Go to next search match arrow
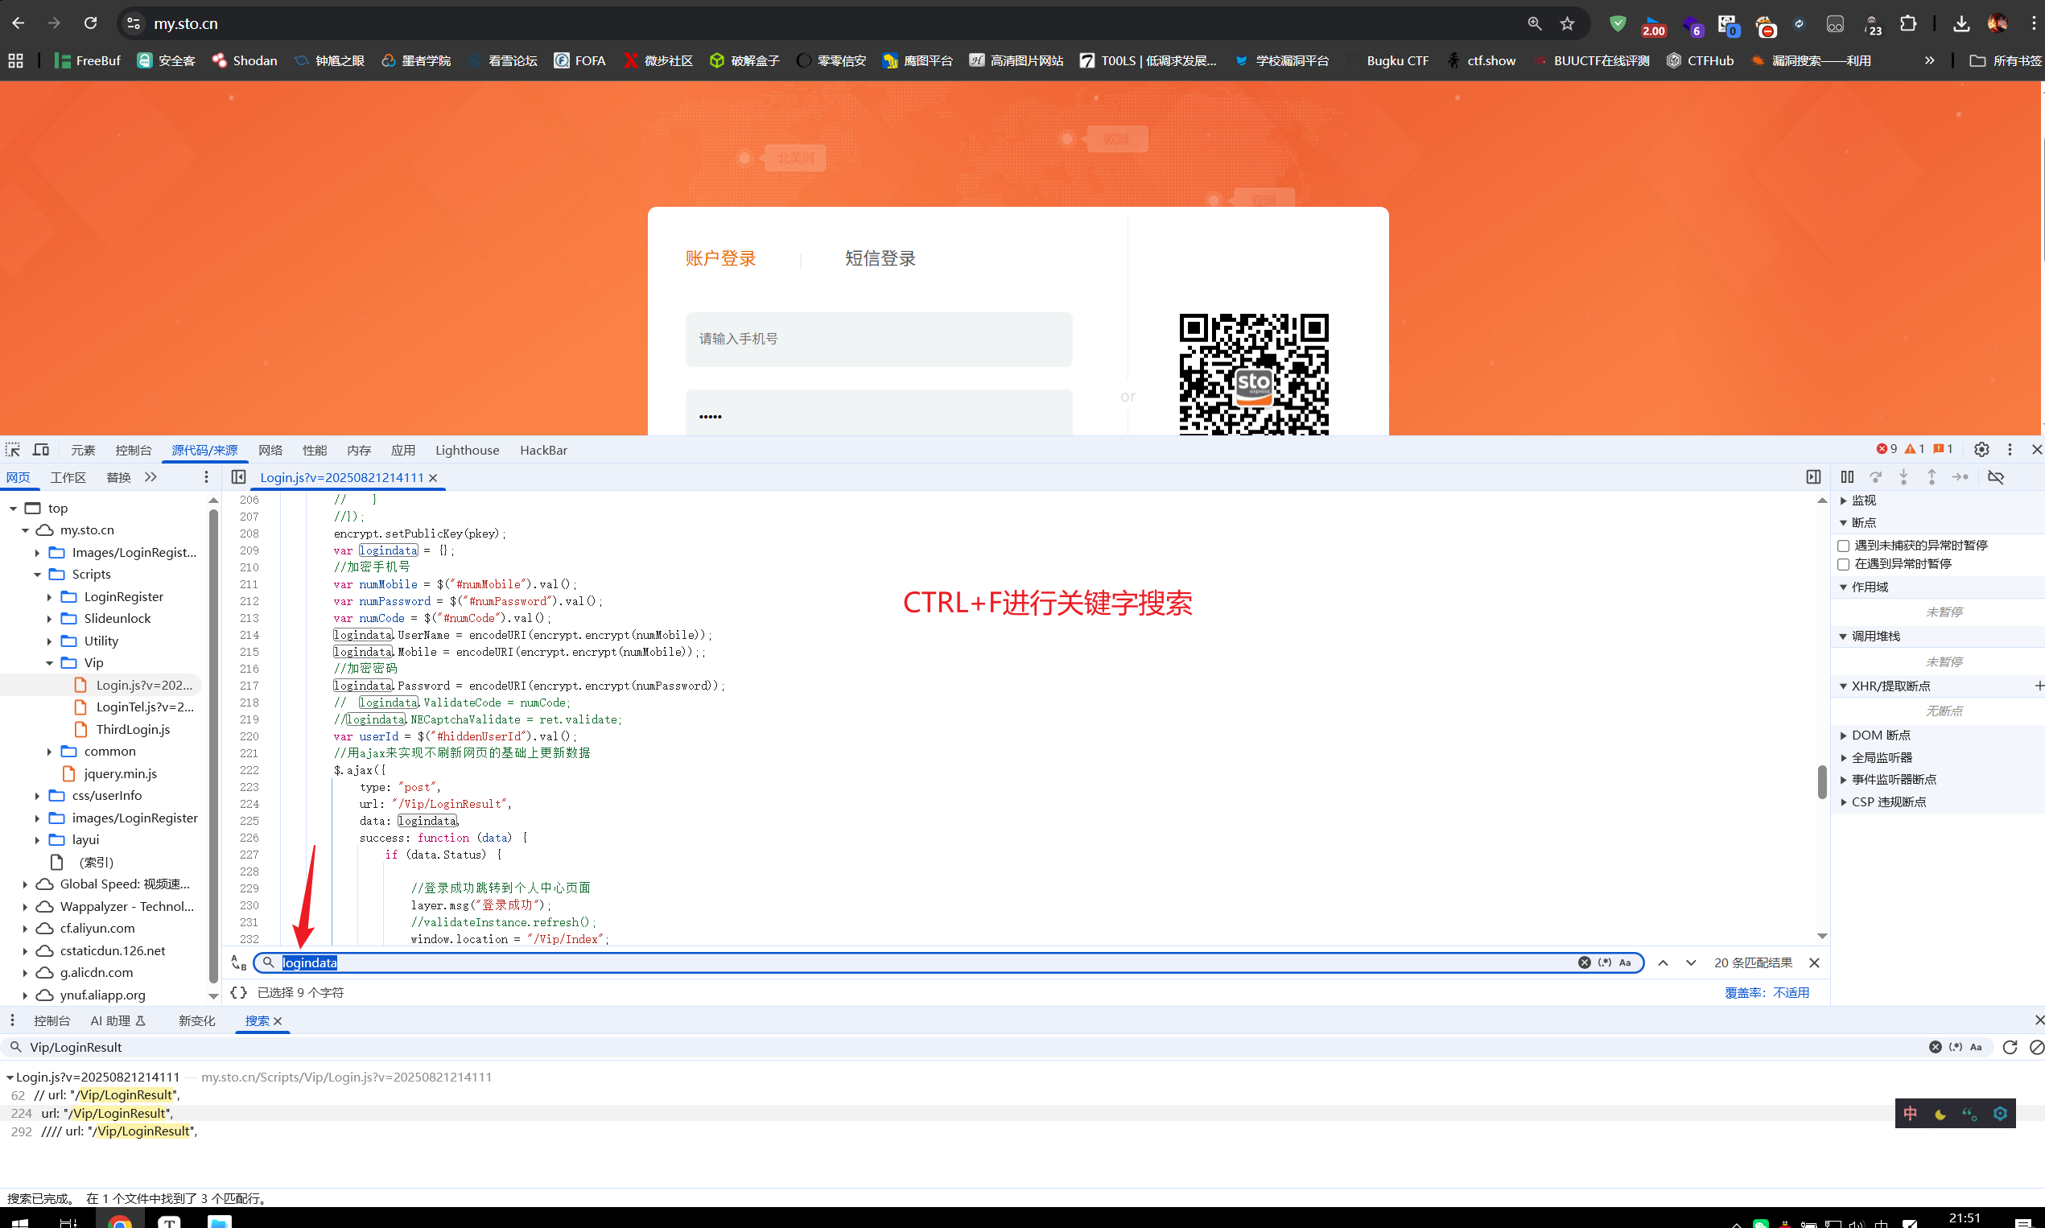2045x1228 pixels. (x=1691, y=962)
